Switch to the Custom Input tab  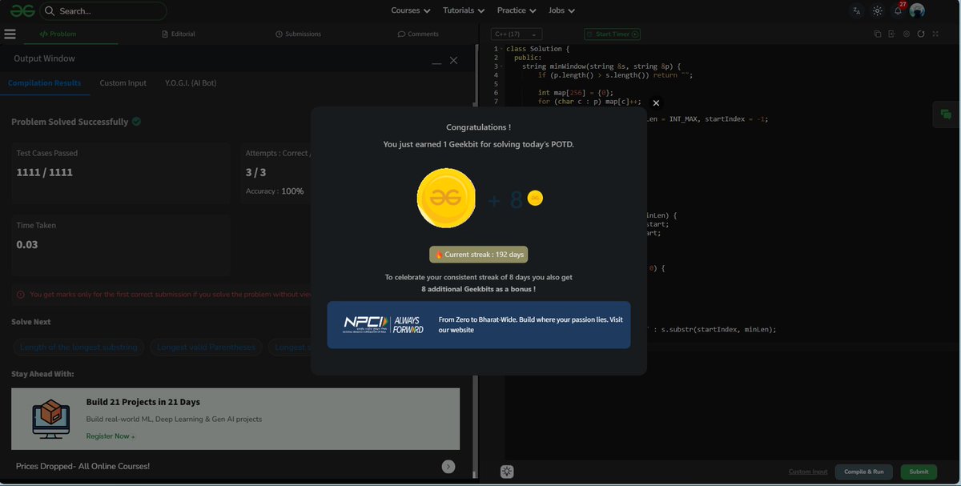123,82
